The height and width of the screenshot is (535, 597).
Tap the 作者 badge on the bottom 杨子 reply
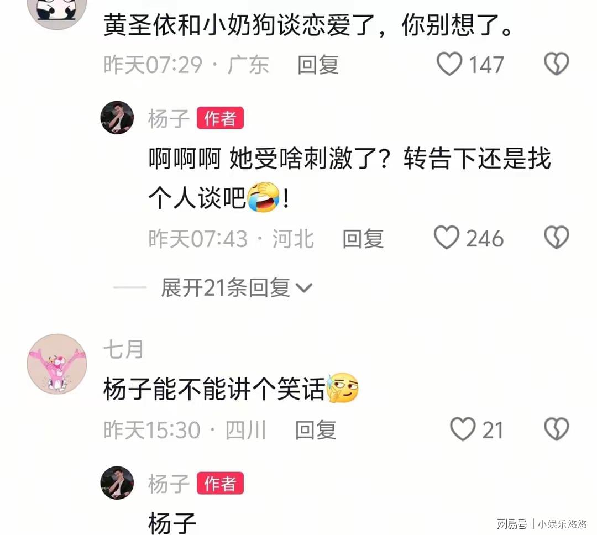(220, 483)
